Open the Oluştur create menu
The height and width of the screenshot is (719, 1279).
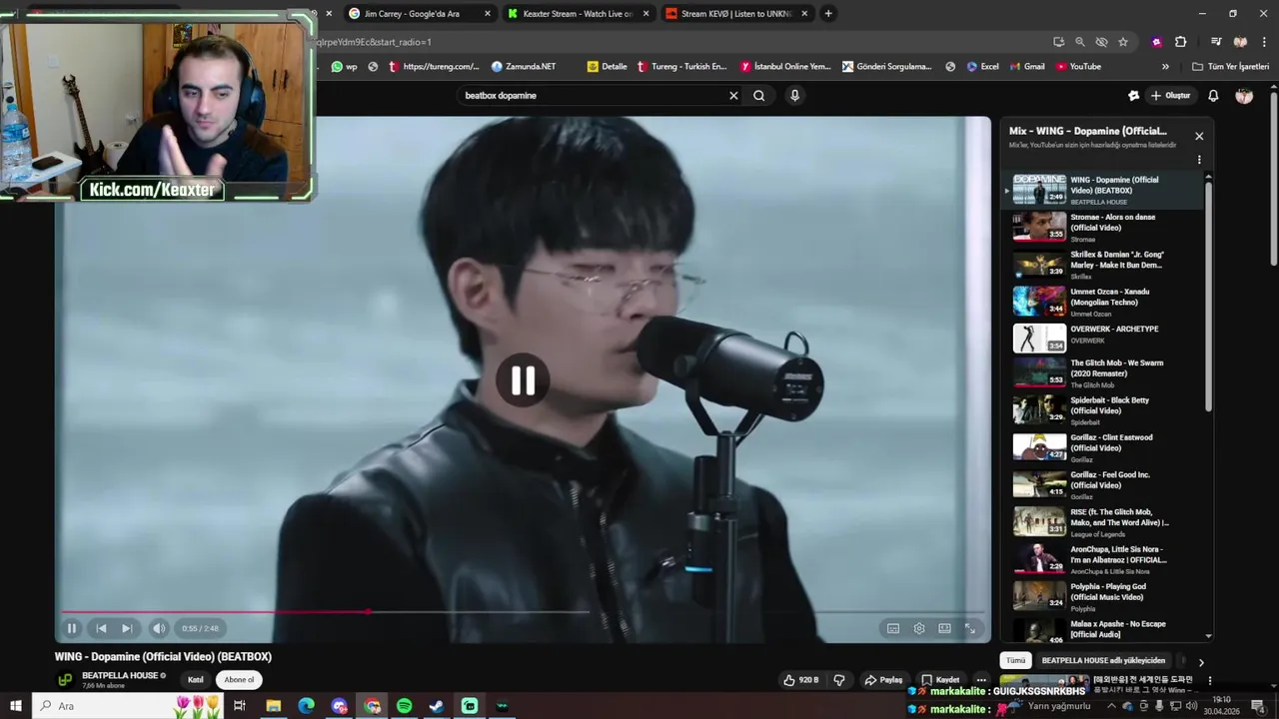click(x=1171, y=96)
